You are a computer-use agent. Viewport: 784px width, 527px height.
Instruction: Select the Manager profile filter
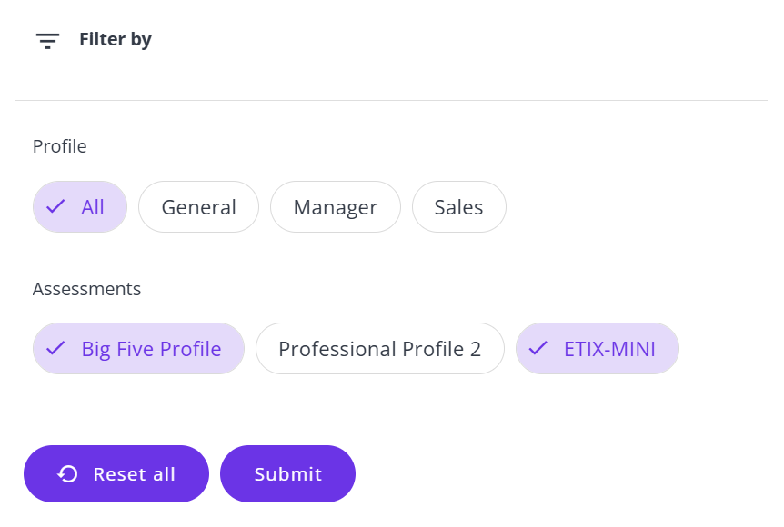[336, 207]
